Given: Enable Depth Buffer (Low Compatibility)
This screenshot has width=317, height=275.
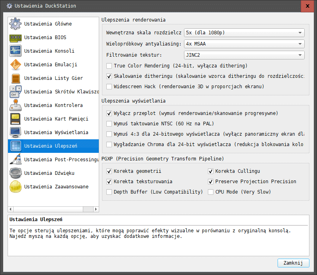Looking at the screenshot, I should point(109,192).
